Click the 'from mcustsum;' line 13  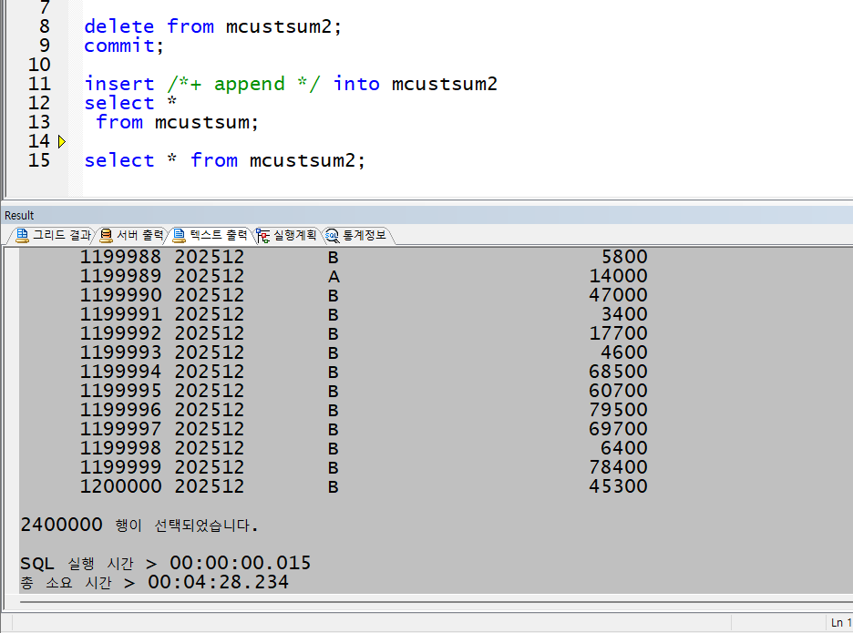click(x=177, y=122)
